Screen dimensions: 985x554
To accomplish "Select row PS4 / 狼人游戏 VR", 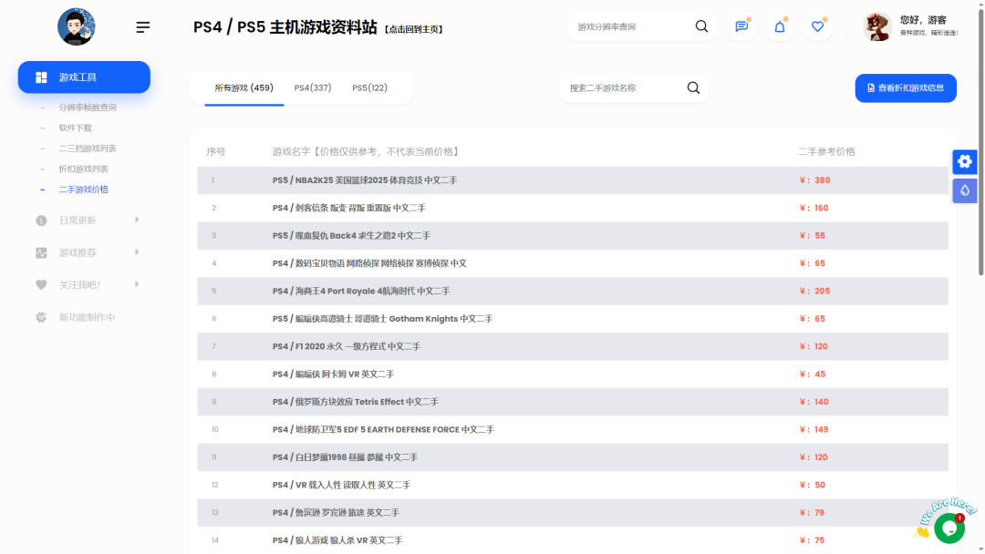I will (572, 540).
